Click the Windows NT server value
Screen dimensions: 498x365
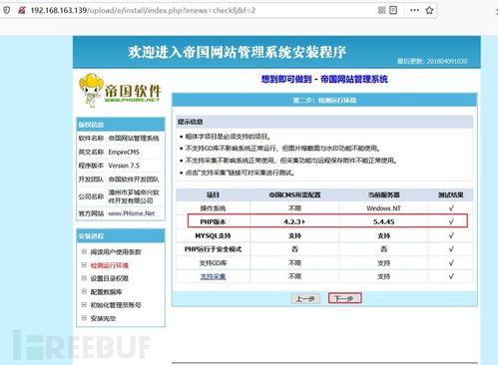pyautogui.click(x=383, y=208)
